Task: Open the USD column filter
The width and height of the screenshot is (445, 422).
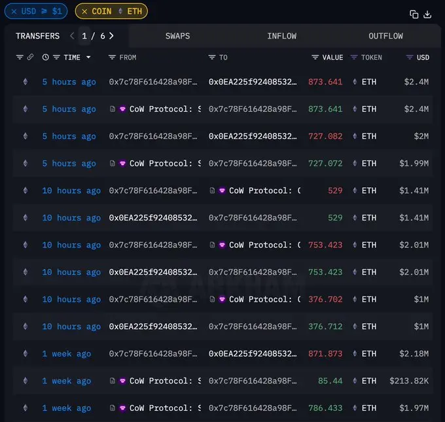Action: [x=409, y=58]
